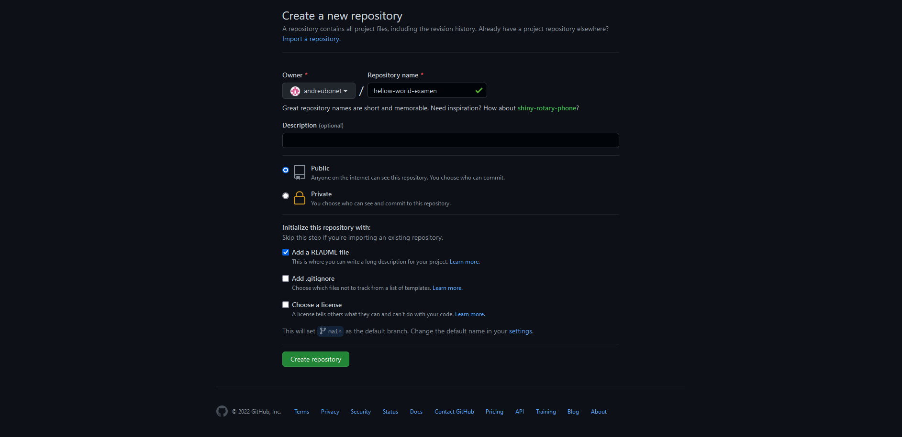The height and width of the screenshot is (437, 902).
Task: Click the Description input field
Action: [450, 140]
